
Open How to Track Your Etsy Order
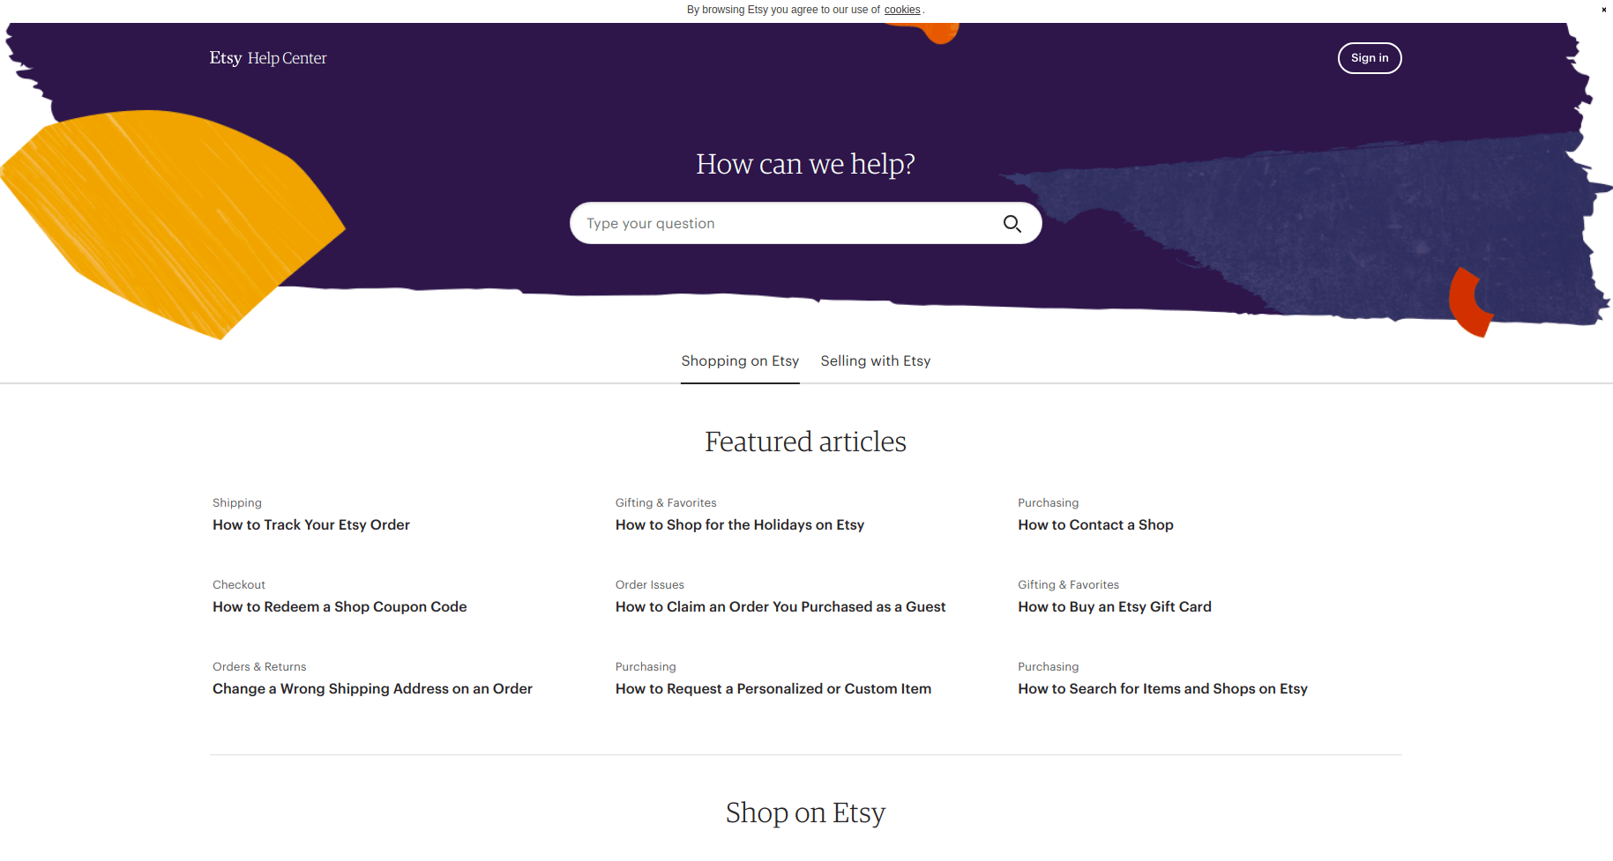pyautogui.click(x=311, y=525)
